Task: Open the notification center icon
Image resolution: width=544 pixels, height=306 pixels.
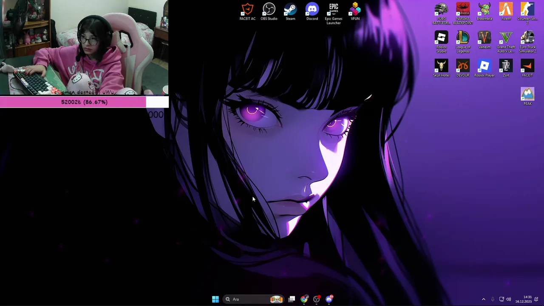Action: point(536,299)
